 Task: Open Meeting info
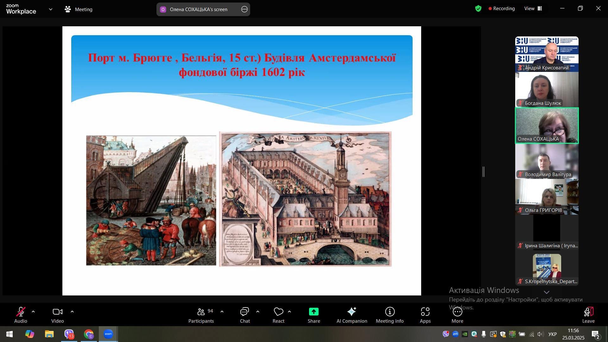(390, 315)
